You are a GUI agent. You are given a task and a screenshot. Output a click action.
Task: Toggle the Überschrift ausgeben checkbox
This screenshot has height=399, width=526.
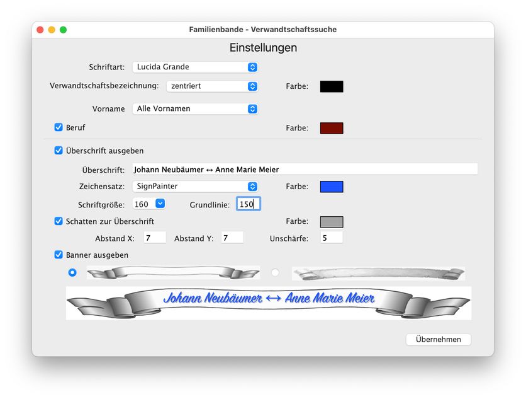[59, 151]
